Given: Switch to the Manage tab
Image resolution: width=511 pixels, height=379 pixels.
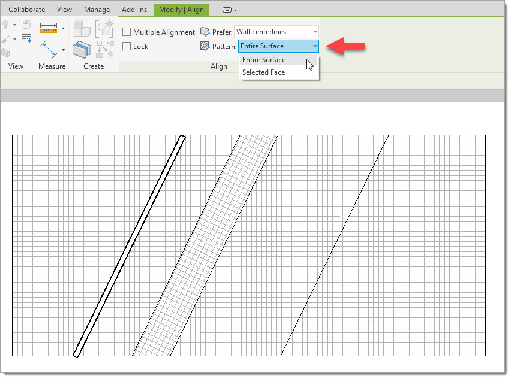Looking at the screenshot, I should point(97,10).
